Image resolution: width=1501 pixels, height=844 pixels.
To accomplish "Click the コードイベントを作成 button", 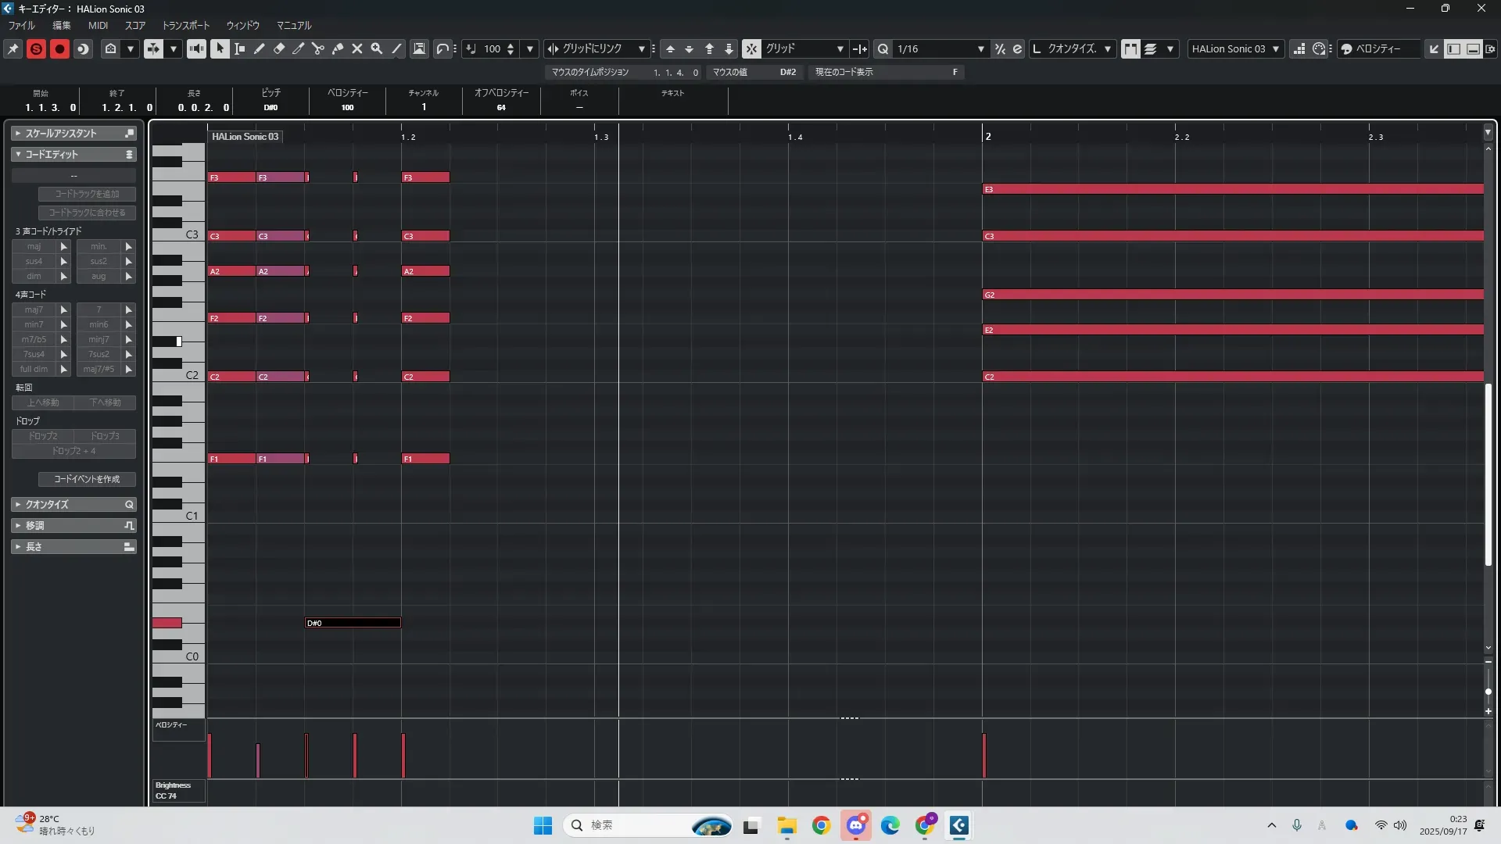I will pos(87,479).
